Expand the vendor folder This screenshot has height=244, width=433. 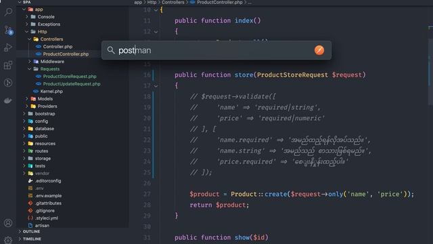point(24,174)
